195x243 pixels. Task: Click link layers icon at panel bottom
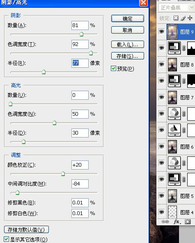coord(165,222)
